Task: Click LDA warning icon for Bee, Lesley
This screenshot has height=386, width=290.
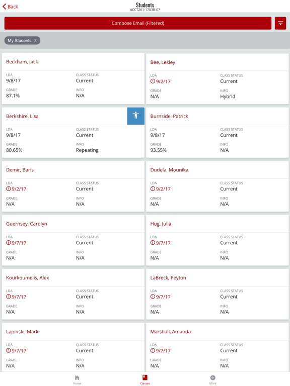Action: point(153,81)
